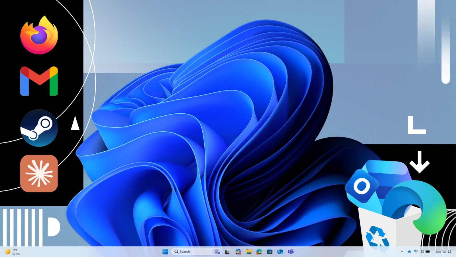Open the weather widget showing 71°F Sunny
The height and width of the screenshot is (257, 456).
[x=13, y=252]
